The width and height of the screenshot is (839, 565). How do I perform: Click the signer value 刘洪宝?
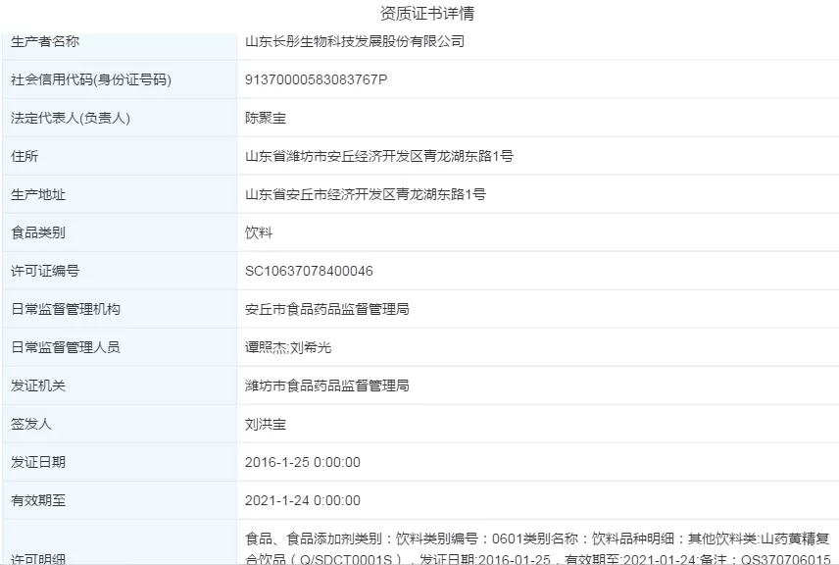(x=266, y=424)
